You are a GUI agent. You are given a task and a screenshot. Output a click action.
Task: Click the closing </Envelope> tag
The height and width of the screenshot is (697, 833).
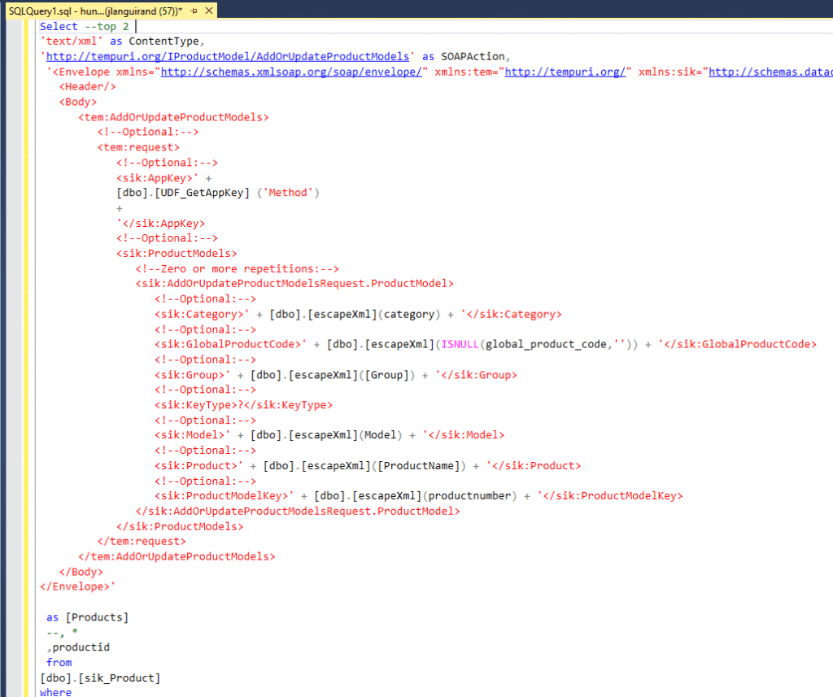point(75,586)
